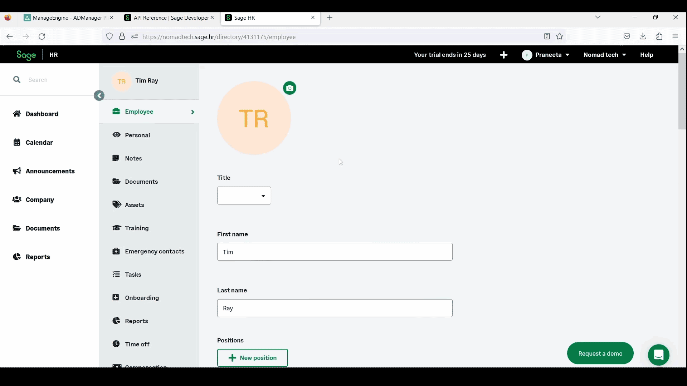687x386 pixels.
Task: Click the Request a demo button
Action: [600, 353]
